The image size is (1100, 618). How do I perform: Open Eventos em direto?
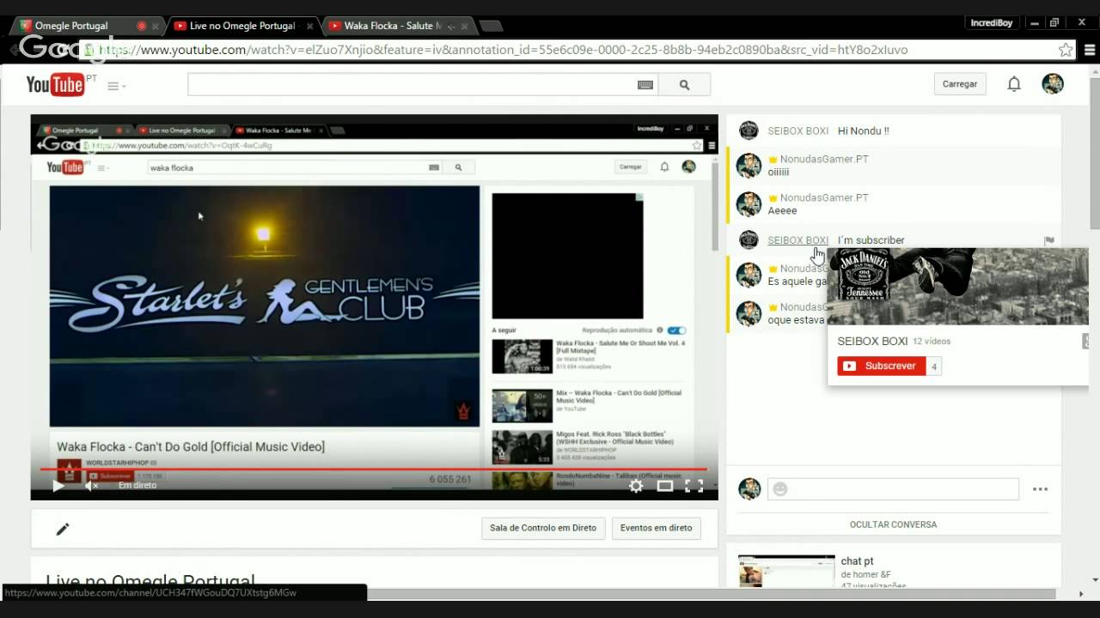pos(657,528)
